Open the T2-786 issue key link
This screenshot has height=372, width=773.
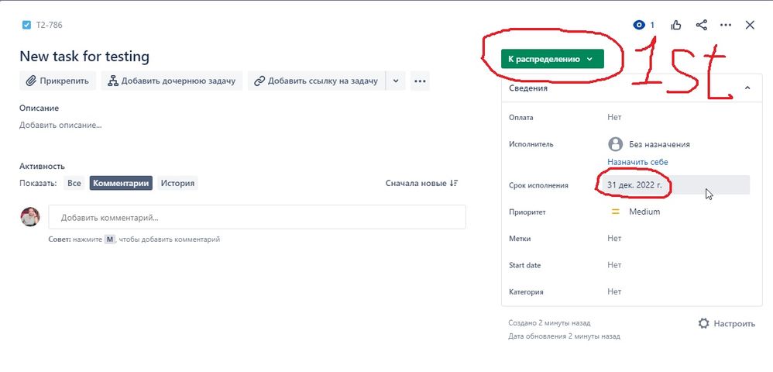click(50, 25)
